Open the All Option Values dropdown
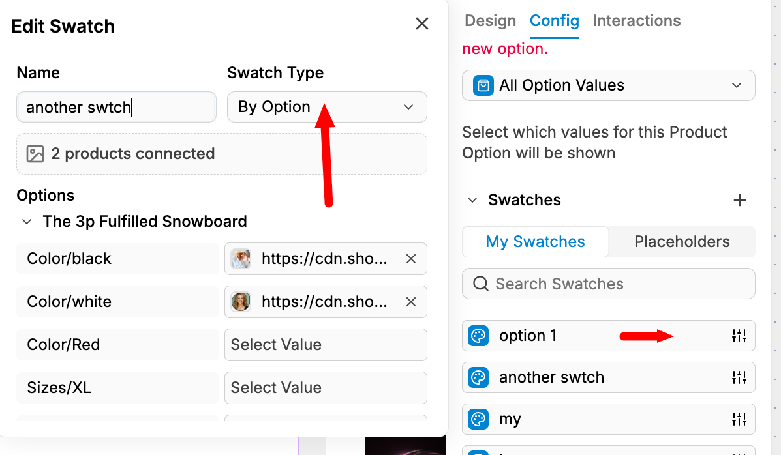The width and height of the screenshot is (781, 455). (608, 85)
